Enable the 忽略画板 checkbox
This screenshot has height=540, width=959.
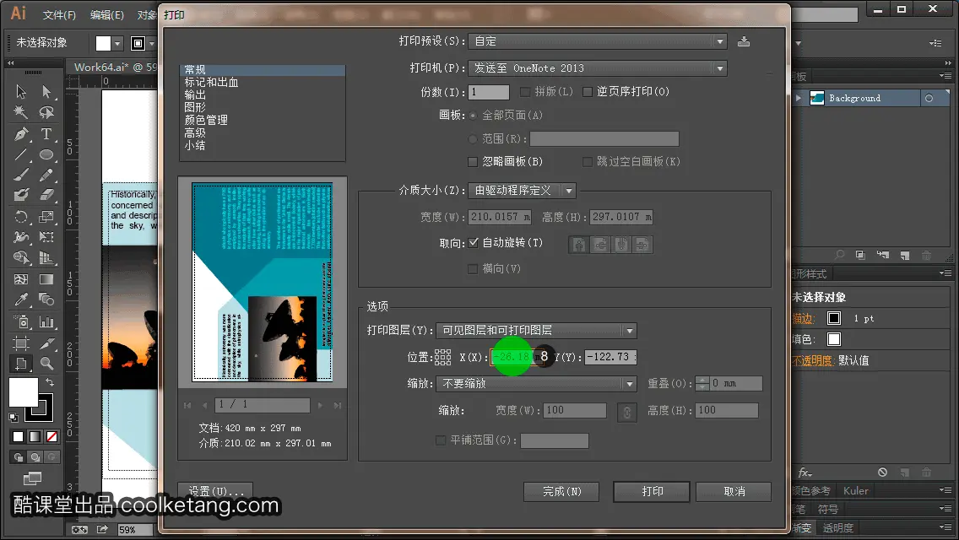(x=472, y=162)
